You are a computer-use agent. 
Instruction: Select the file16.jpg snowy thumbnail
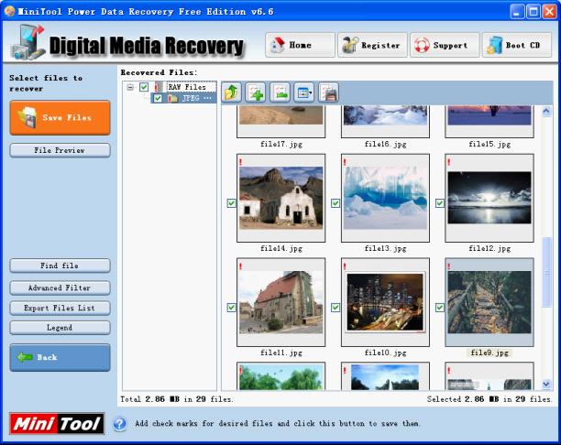[385, 122]
